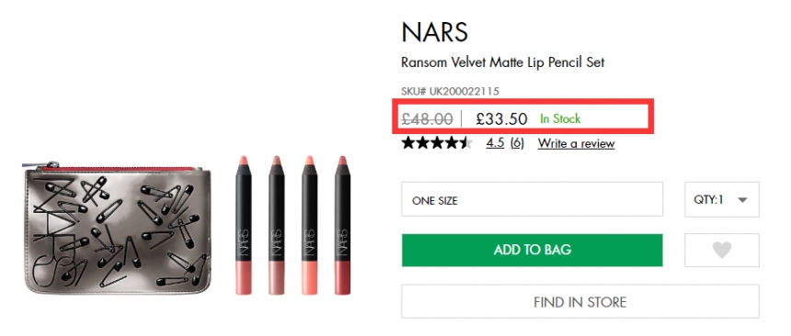Click the Ransom Velvet Matte Lip Pencil Set title
Viewport: 791px width, 336px height.
point(502,62)
